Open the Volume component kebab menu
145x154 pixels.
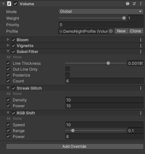141,4
